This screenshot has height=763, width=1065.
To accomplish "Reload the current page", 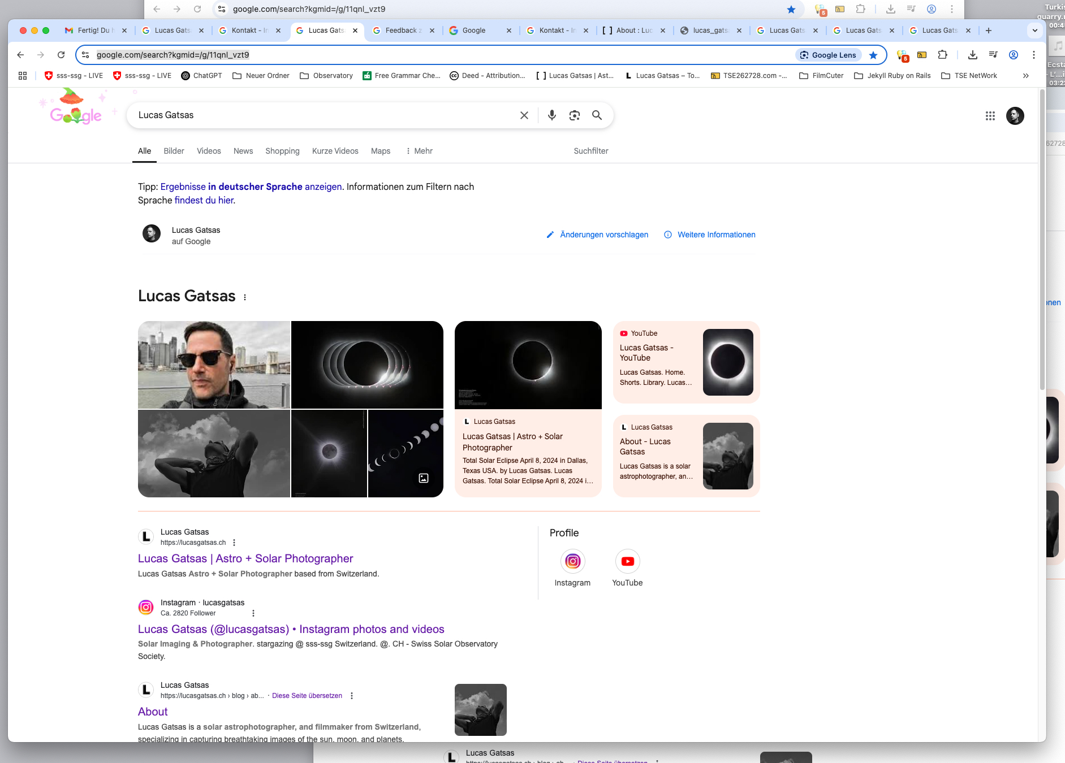I will tap(61, 55).
